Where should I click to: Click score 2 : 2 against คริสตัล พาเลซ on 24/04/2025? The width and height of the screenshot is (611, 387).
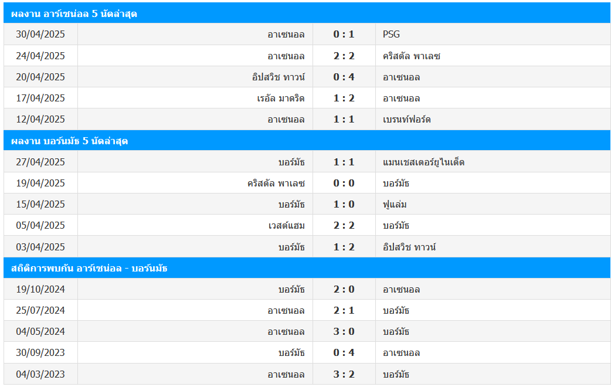tap(344, 56)
